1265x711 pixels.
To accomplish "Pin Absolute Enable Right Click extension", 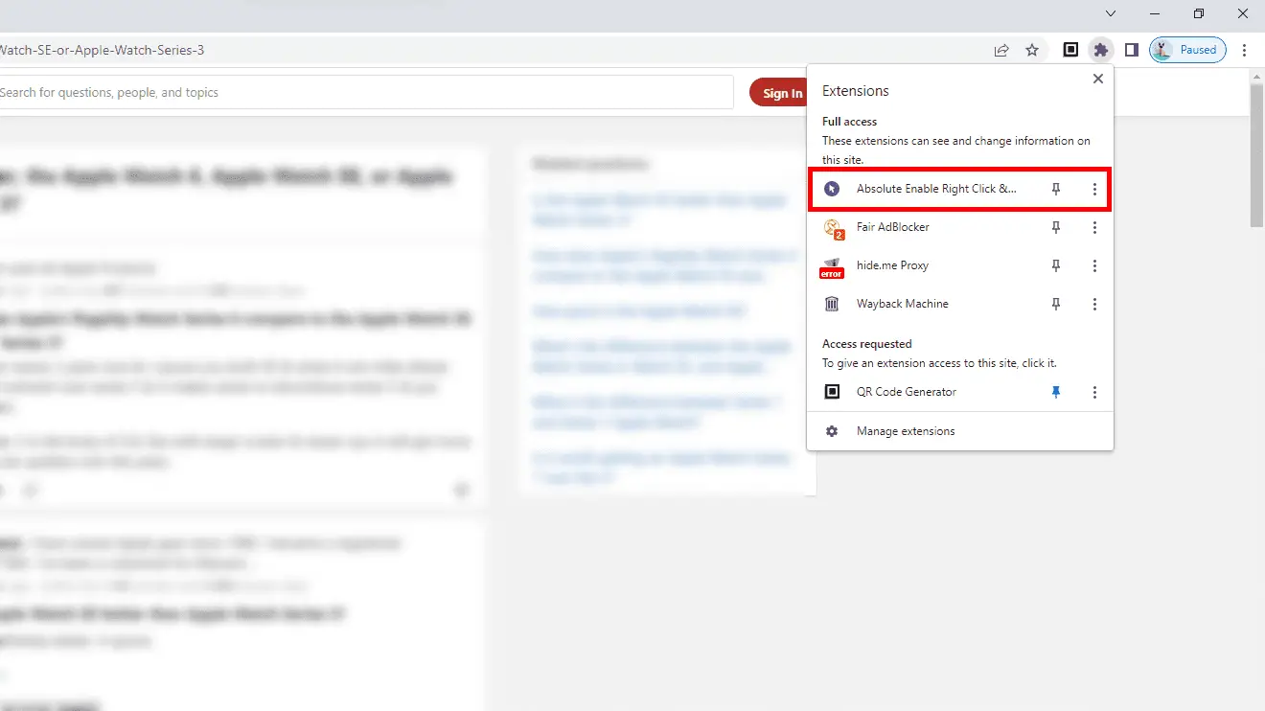I will point(1056,189).
